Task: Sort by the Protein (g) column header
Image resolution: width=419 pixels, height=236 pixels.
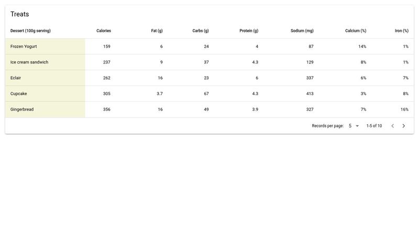Action: click(x=249, y=31)
